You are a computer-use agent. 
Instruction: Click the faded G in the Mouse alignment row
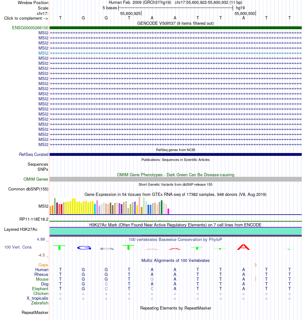(x=152, y=279)
